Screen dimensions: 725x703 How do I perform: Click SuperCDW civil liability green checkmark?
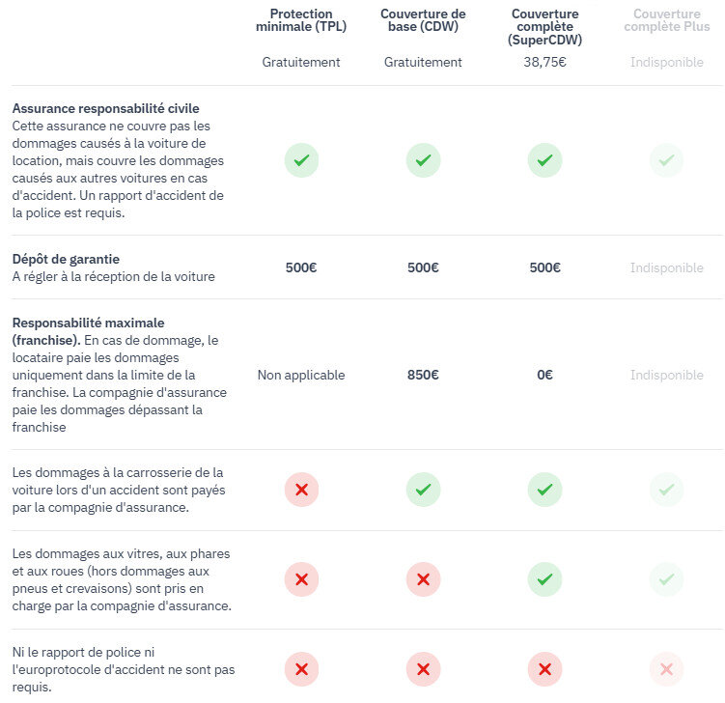(x=544, y=160)
